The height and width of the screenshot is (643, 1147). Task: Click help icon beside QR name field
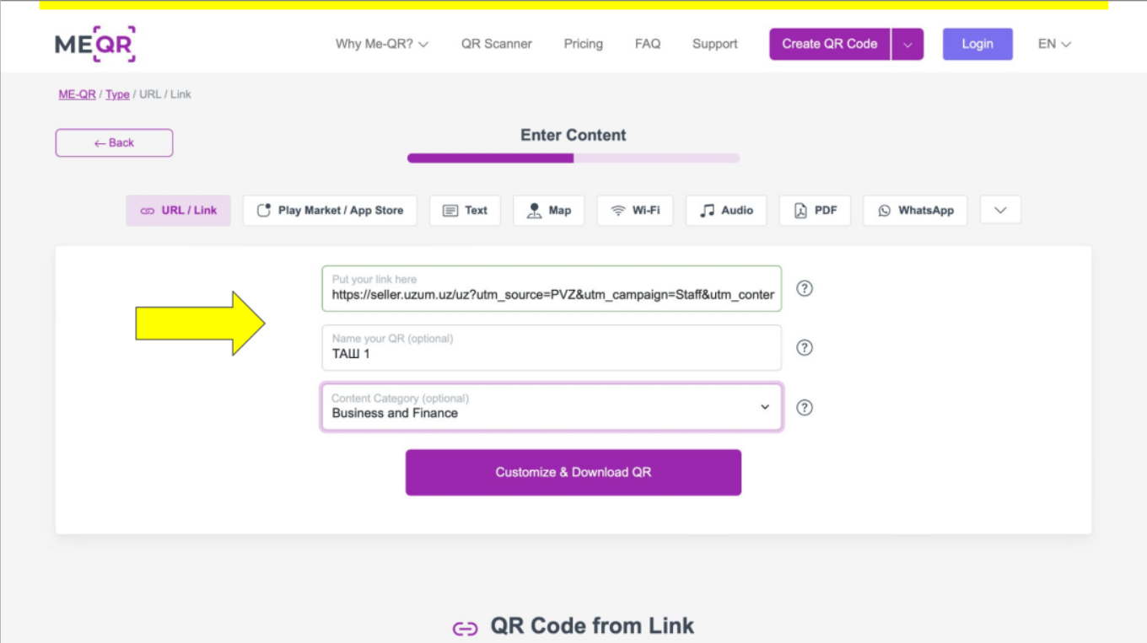tap(805, 348)
